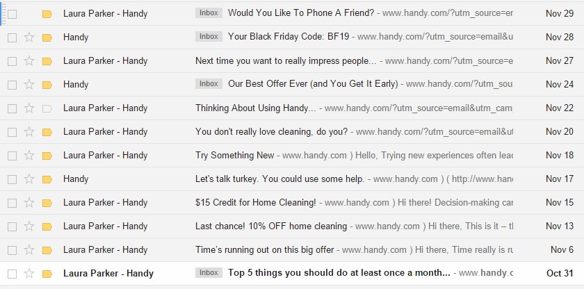The image size is (584, 289).
Task: Check the box for Last chance 10% OFF email
Action: point(12,226)
